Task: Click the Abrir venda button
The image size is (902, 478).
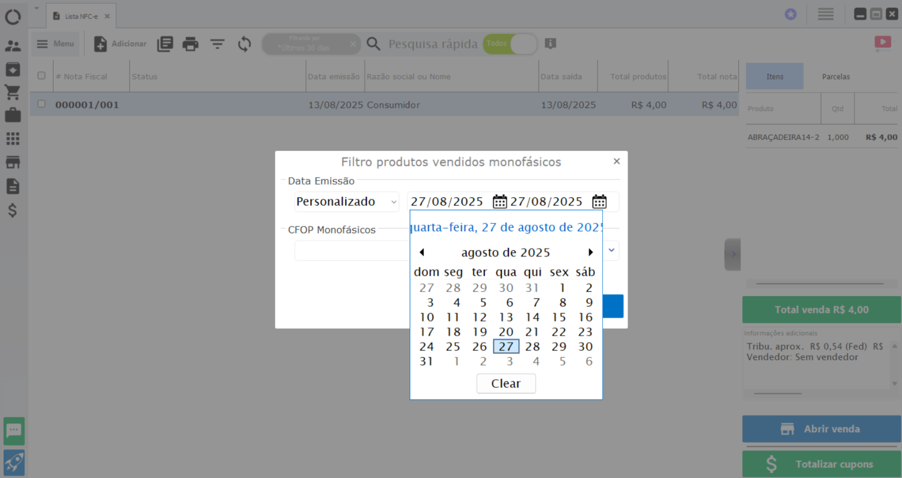Action: tap(821, 429)
